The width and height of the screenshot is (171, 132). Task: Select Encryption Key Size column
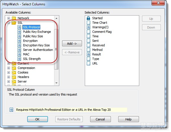point(36,45)
